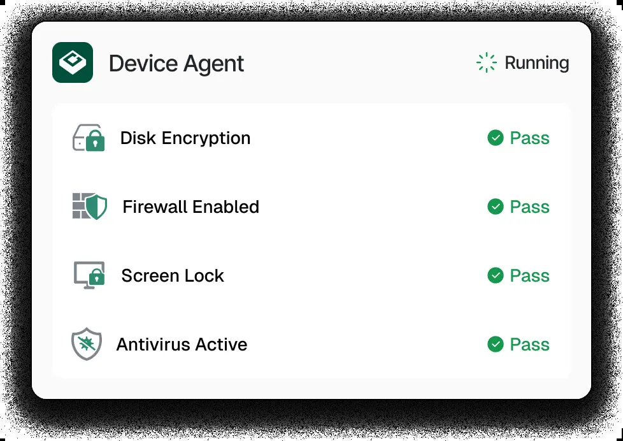Click the green Device Agent logo icon
This screenshot has height=441, width=623.
click(73, 62)
